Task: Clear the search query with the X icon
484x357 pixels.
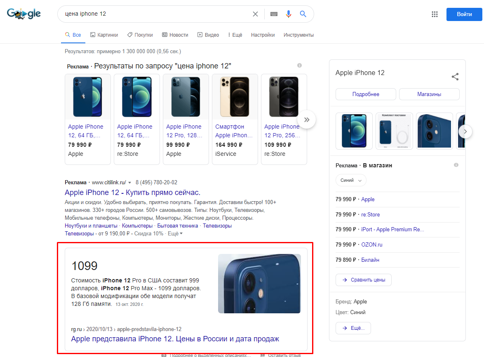Action: click(x=255, y=14)
